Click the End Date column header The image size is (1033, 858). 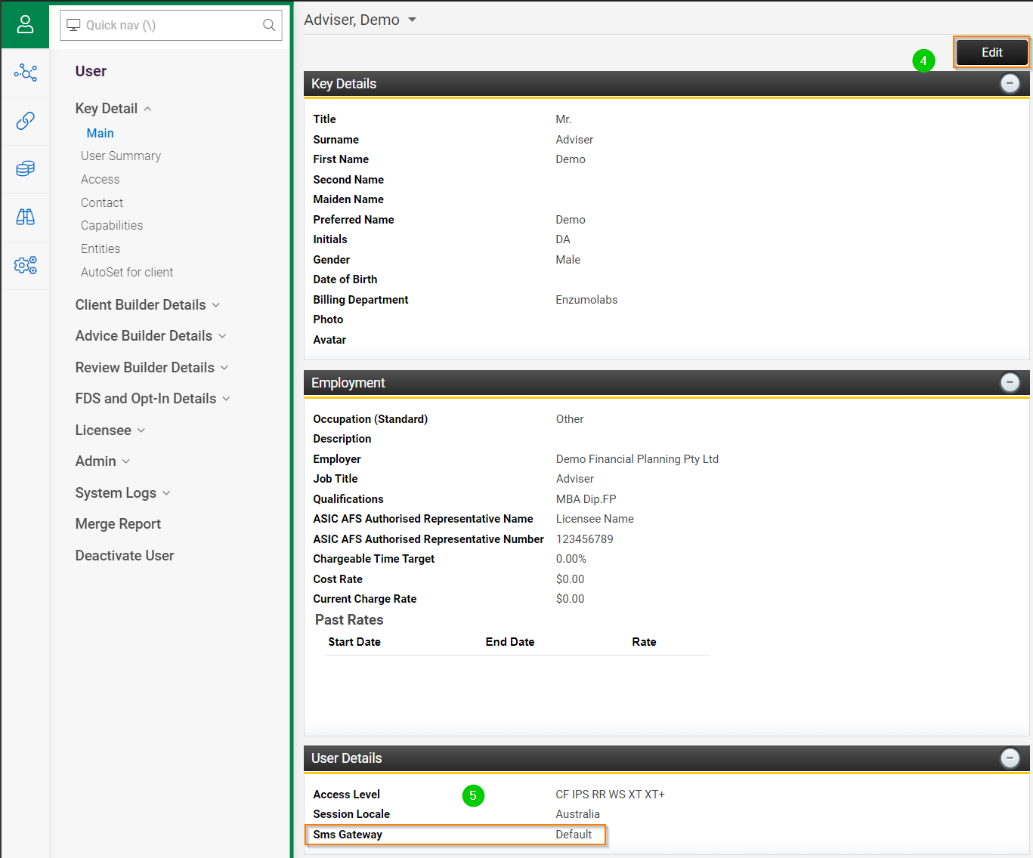510,642
